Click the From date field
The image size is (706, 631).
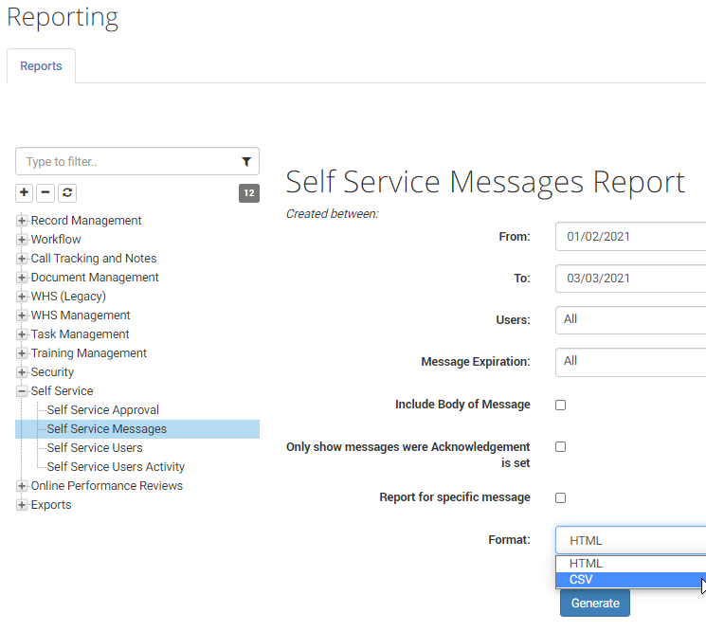pos(630,236)
